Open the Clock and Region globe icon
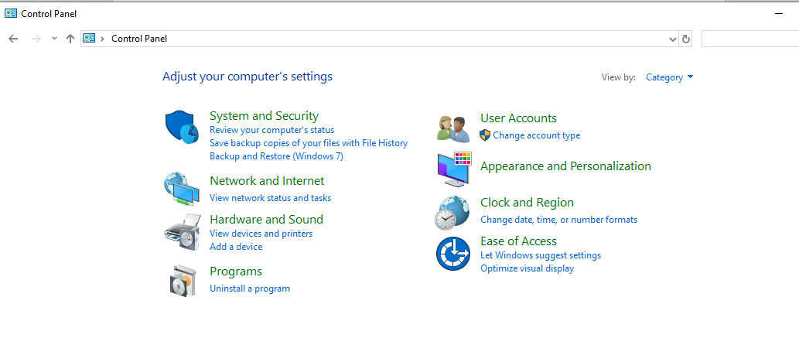799x362 pixels. [452, 213]
